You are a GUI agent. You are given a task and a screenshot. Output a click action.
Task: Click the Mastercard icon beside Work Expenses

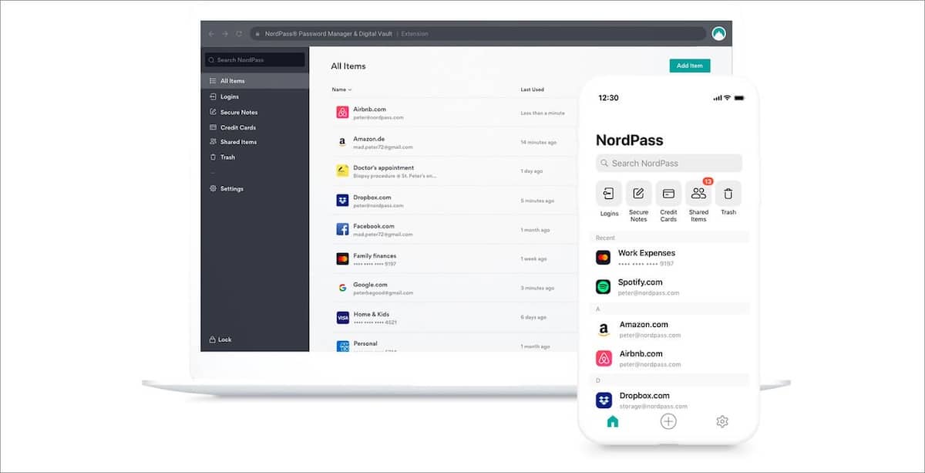[x=604, y=258]
